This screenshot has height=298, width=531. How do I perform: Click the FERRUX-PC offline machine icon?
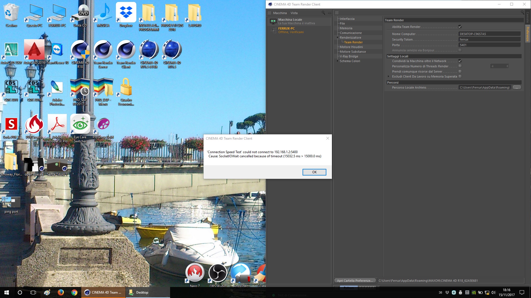pos(273,30)
